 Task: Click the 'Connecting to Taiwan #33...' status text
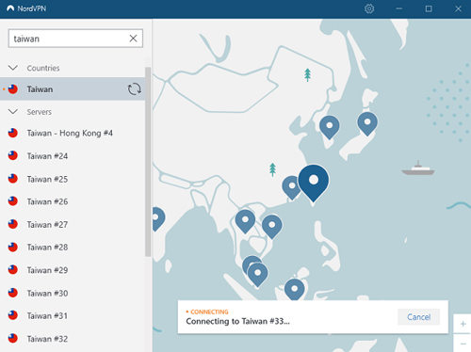click(237, 321)
